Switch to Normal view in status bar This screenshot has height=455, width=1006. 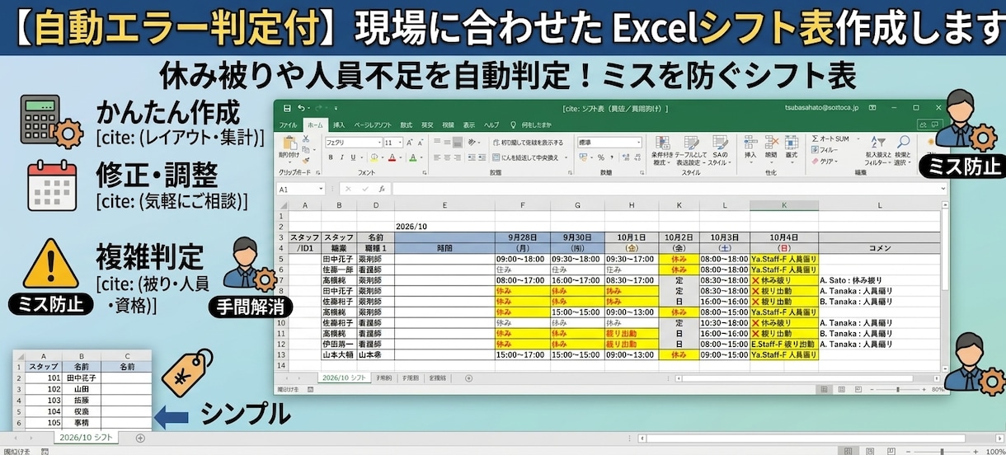tap(823, 389)
